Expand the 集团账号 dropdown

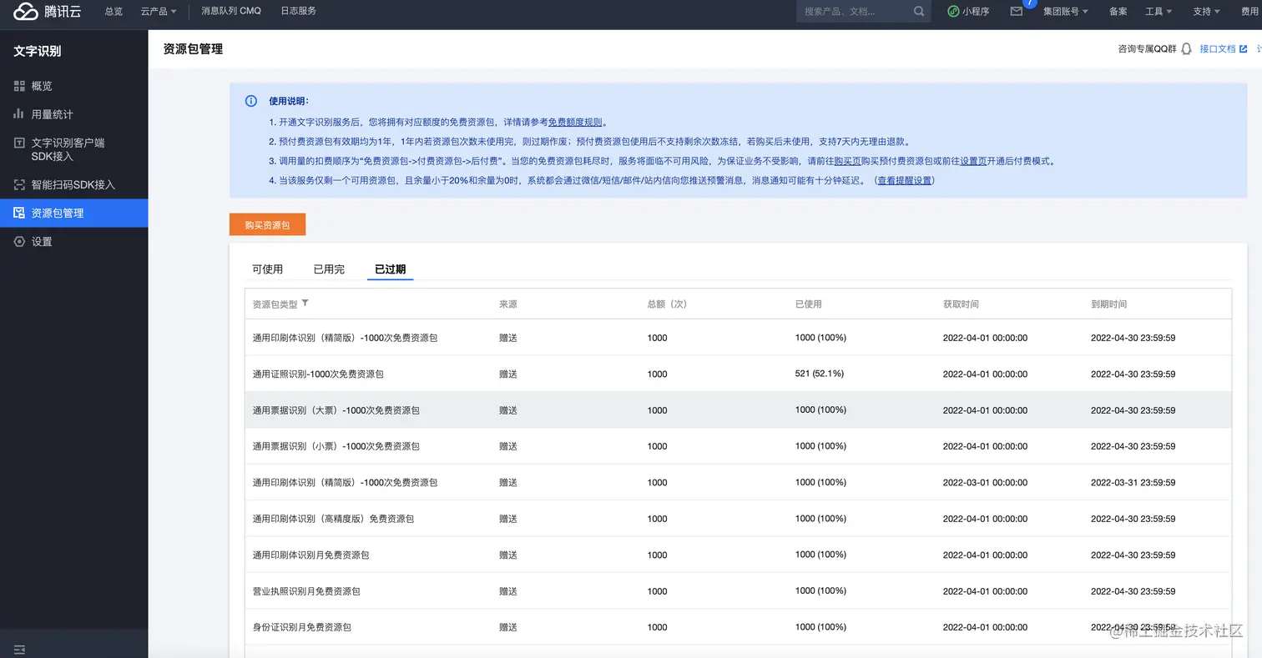pyautogui.click(x=1067, y=12)
